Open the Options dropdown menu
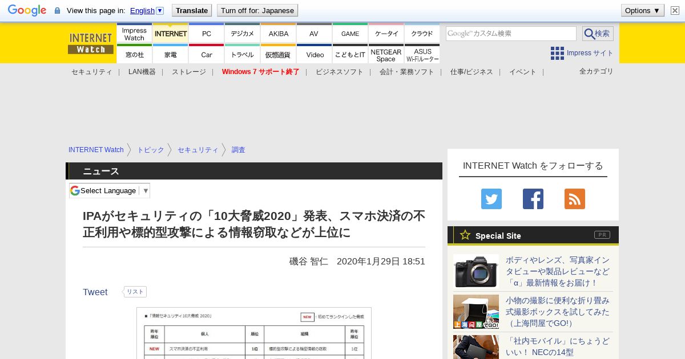The width and height of the screenshot is (685, 359). (643, 10)
